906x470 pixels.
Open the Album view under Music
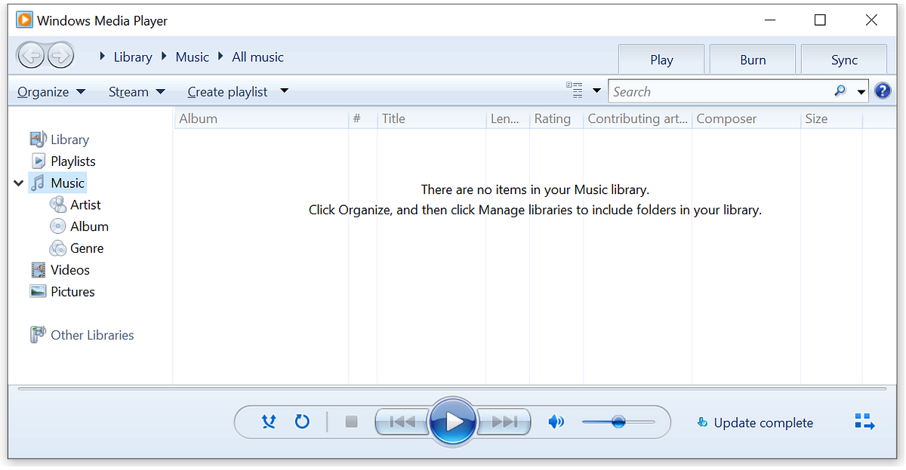tap(88, 226)
